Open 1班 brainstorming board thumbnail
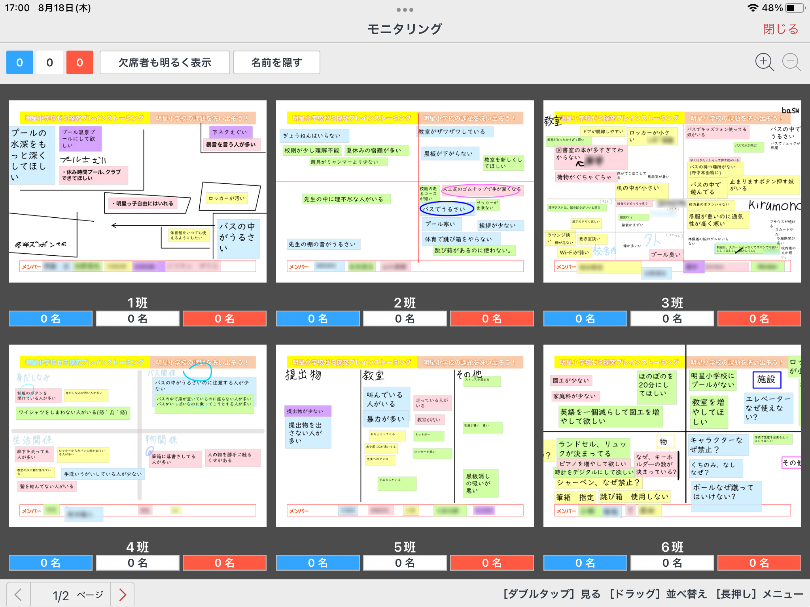This screenshot has width=810, height=607. pyautogui.click(x=138, y=191)
